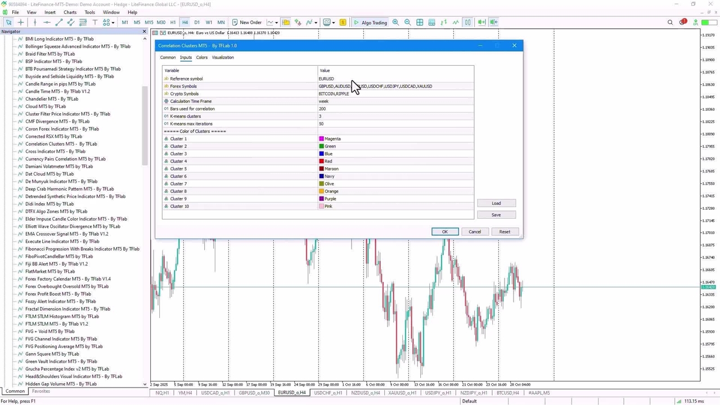
Task: Open the indicators list dropdown arrow
Action: tap(316, 22)
